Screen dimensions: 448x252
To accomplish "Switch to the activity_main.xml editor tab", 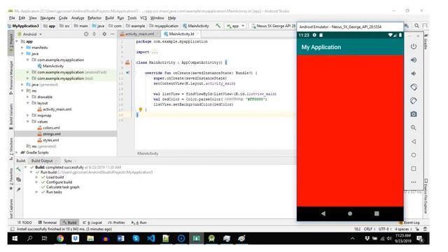I will (139, 34).
